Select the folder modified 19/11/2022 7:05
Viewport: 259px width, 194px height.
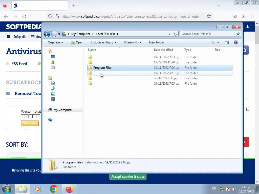[x=160, y=83]
